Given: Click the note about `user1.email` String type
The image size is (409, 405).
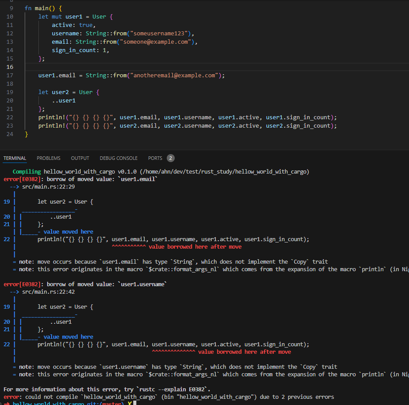Looking at the screenshot, I should click(170, 262).
